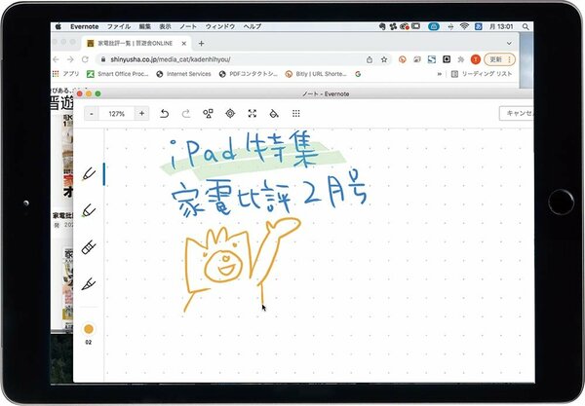This screenshot has width=585, height=406.
Task: Open the extensions puzzle icon
Action: 461,59
